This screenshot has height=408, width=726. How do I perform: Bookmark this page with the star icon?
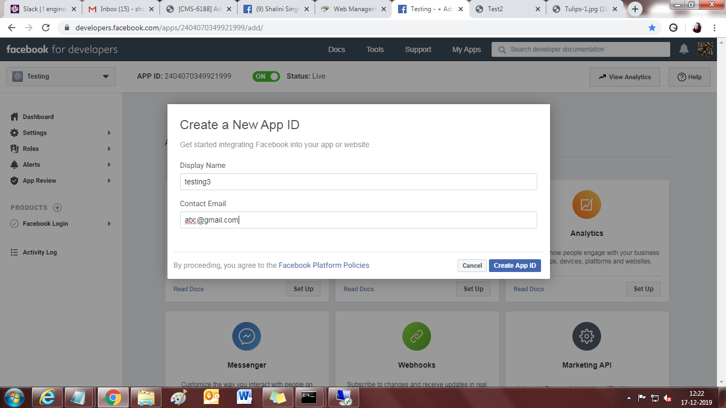[652, 28]
